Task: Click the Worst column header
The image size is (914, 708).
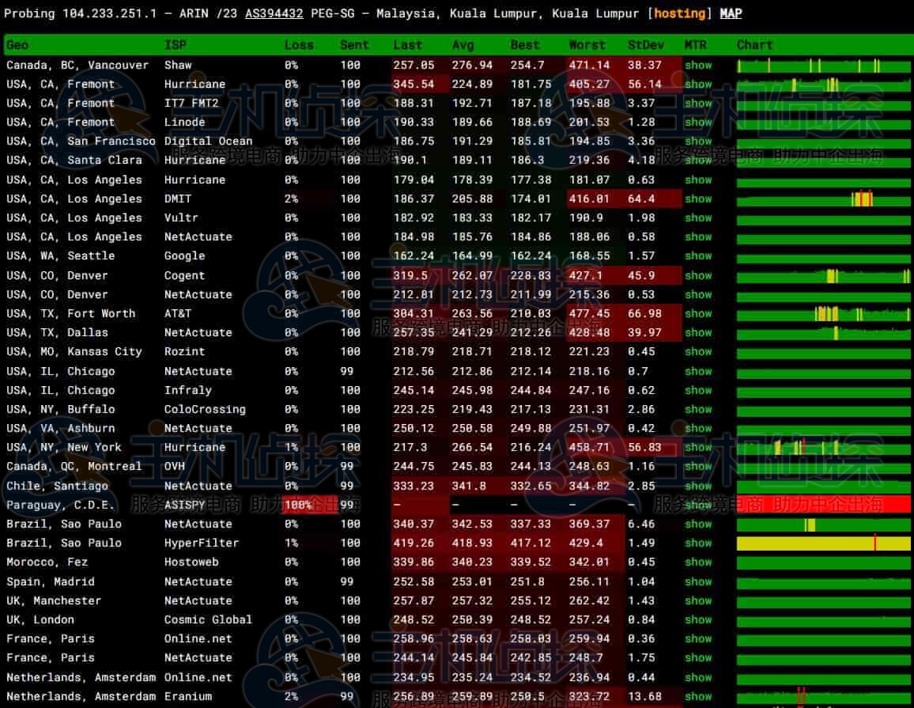Action: [x=587, y=45]
